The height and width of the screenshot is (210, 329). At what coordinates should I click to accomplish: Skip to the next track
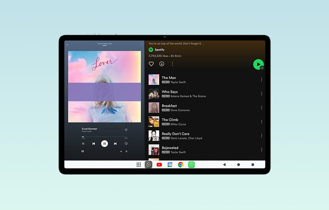click(115, 144)
